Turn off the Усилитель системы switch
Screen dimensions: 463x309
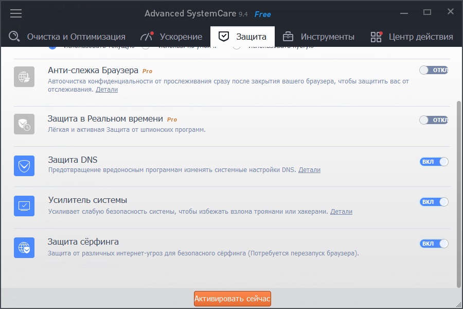pyautogui.click(x=434, y=202)
